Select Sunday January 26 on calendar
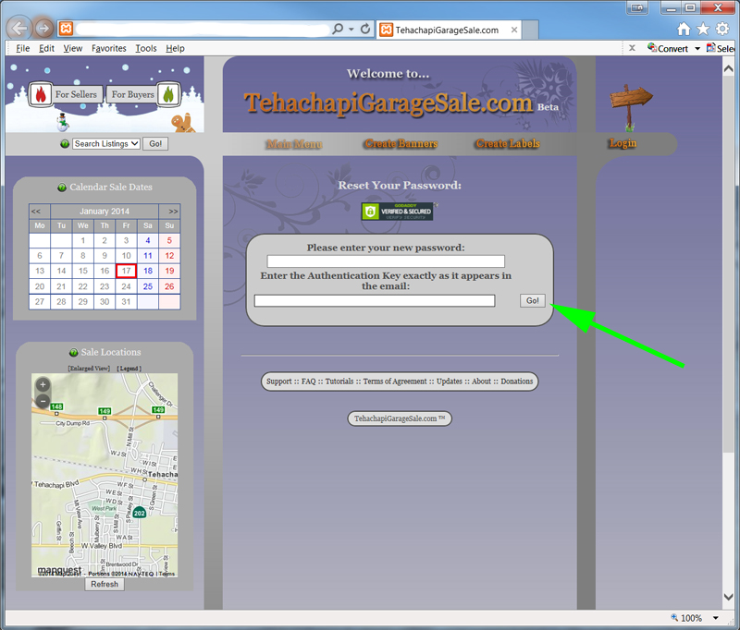This screenshot has width=740, height=630. (169, 286)
